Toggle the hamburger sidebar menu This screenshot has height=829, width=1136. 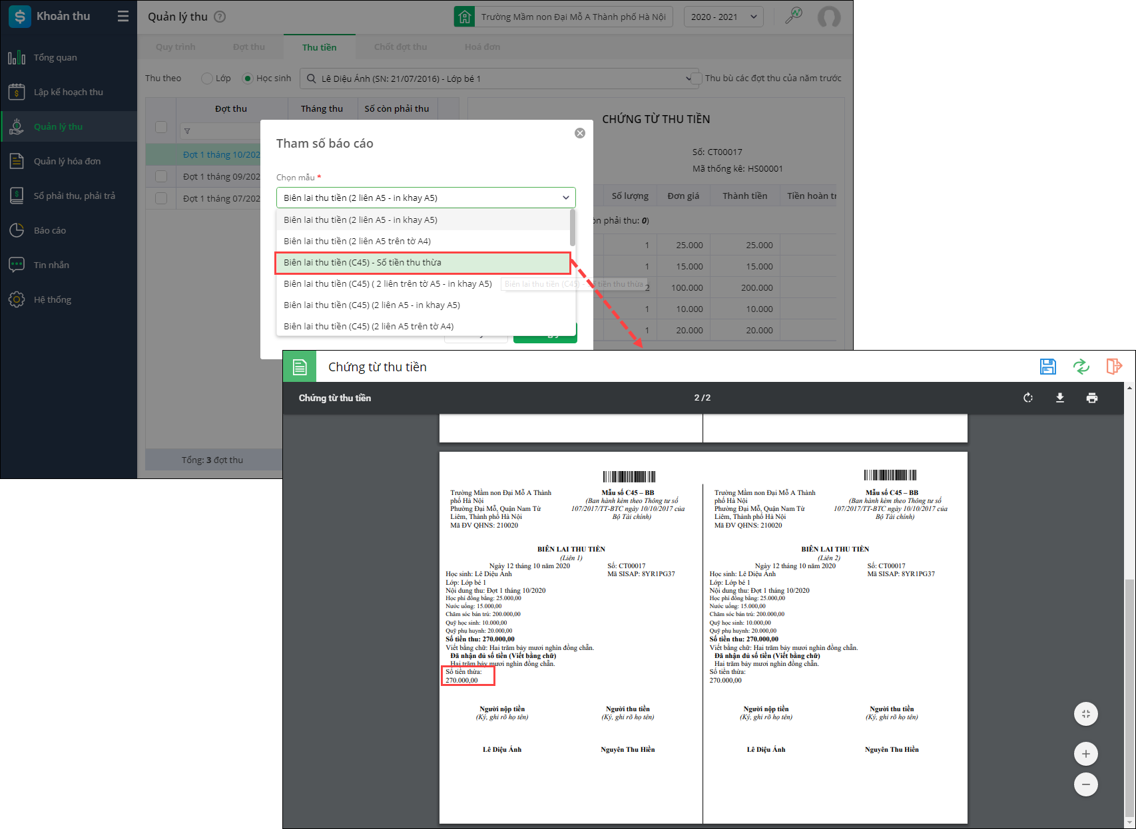[x=123, y=16]
